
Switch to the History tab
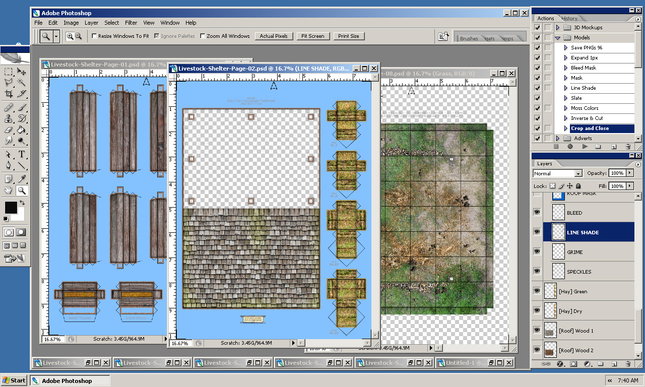[569, 18]
